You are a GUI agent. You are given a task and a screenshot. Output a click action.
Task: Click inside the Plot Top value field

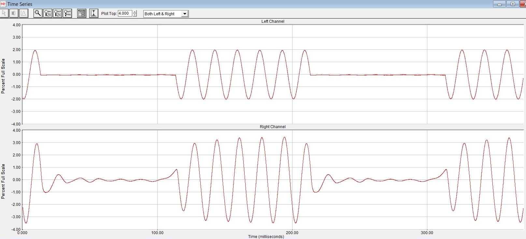[125, 13]
